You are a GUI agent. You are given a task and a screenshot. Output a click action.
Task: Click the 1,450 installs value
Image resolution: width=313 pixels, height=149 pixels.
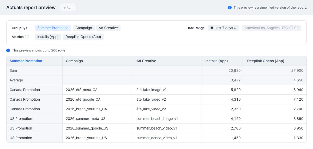click(236, 138)
